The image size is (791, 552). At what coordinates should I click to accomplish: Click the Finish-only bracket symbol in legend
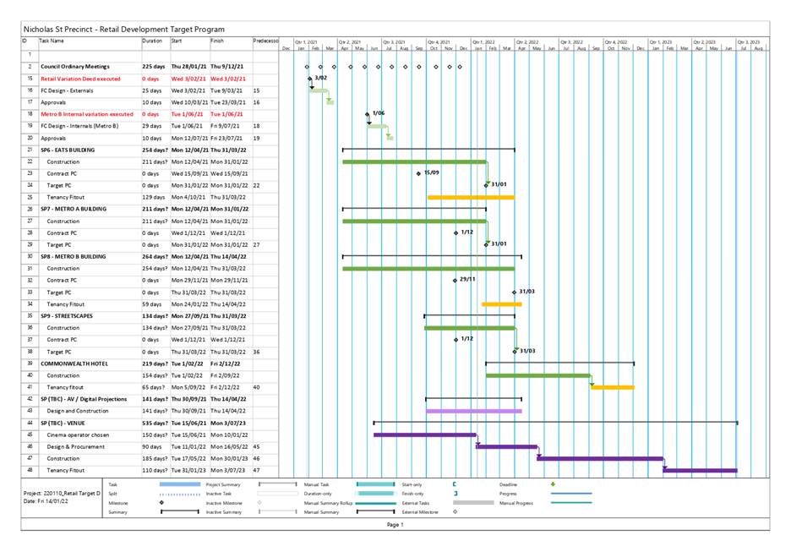(x=455, y=494)
